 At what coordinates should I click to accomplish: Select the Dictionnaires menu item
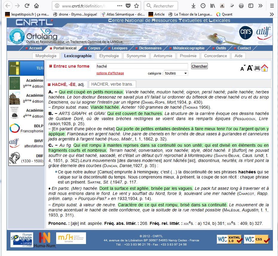150,48
